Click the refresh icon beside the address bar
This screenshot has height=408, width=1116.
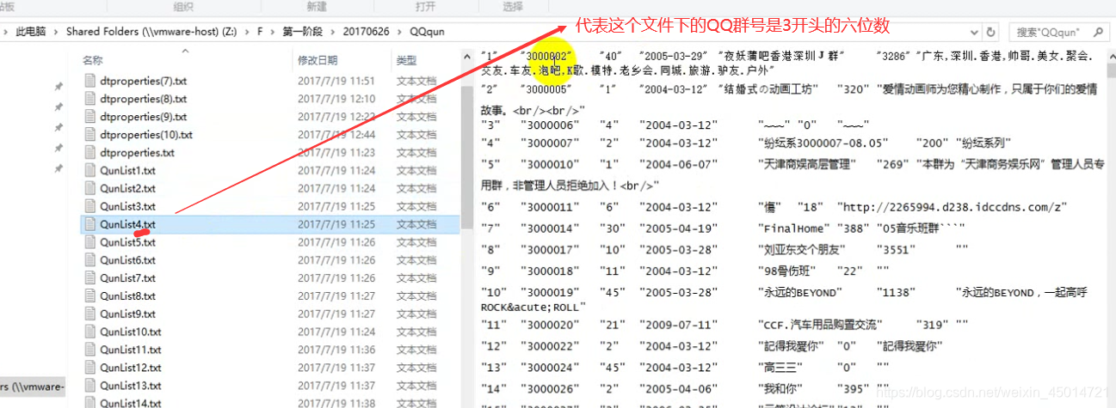point(992,32)
